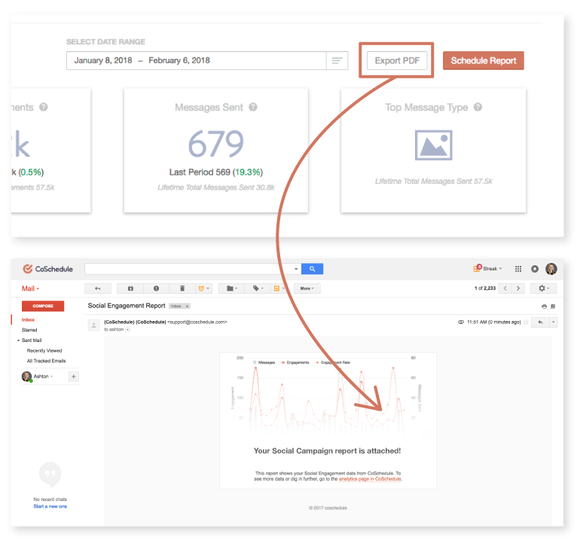Viewport: 580px width, 544px height.
Task: Star the Social Engagement Report email
Action: [526, 322]
